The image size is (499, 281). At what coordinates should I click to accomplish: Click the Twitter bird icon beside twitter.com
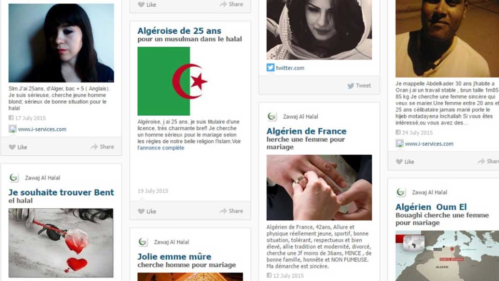[x=270, y=67]
